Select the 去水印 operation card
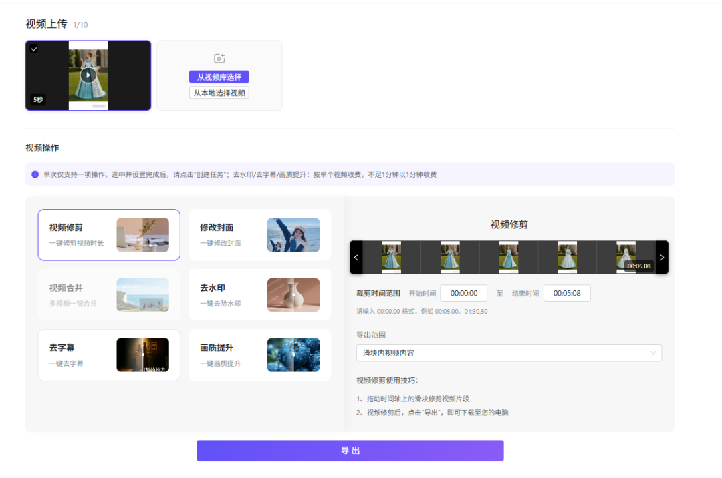This screenshot has width=722, height=478. [x=259, y=295]
